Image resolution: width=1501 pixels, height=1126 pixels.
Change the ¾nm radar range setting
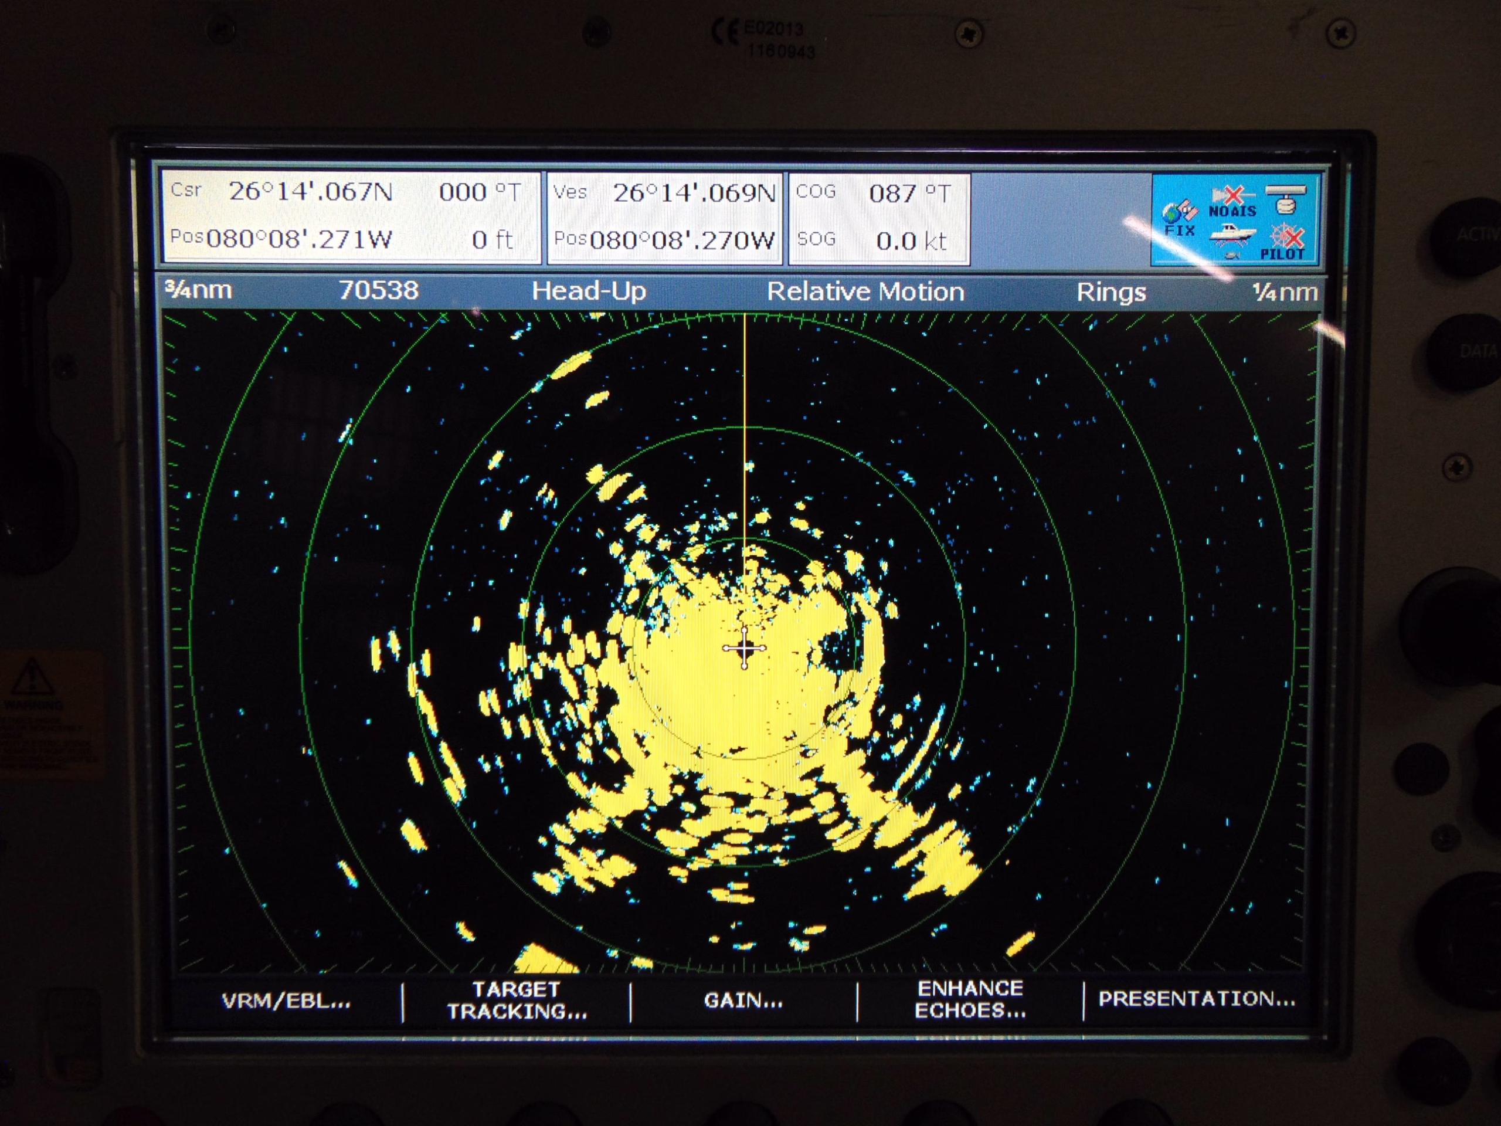(x=199, y=290)
